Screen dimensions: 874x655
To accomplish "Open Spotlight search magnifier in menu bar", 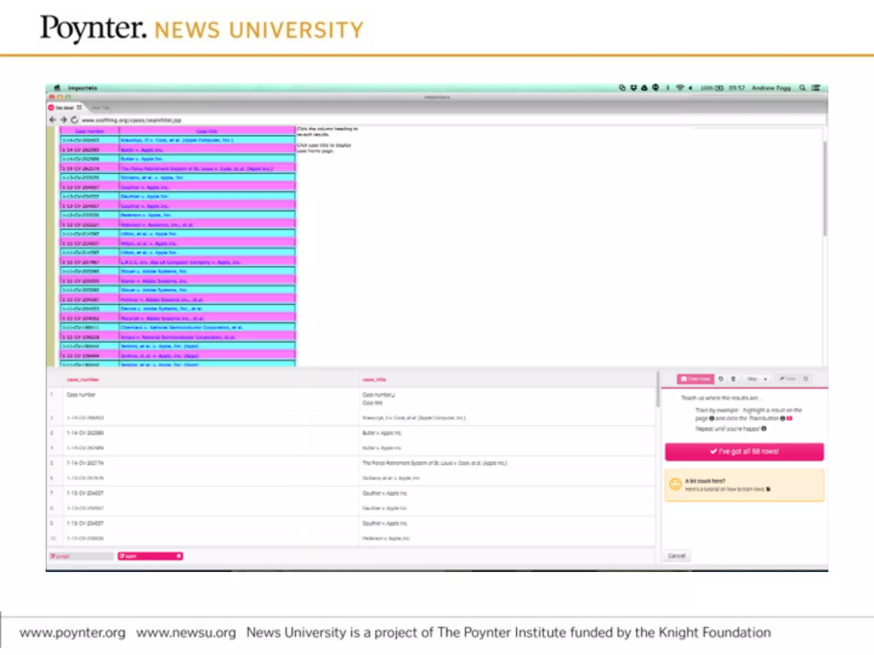I will pyautogui.click(x=802, y=88).
